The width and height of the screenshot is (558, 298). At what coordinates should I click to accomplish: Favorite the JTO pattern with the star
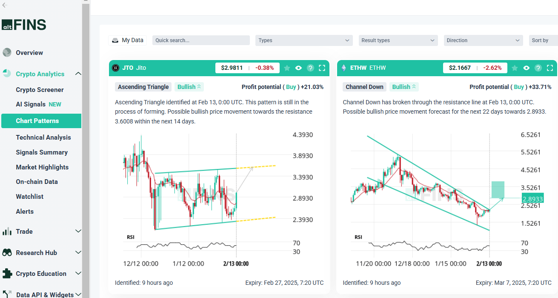287,68
